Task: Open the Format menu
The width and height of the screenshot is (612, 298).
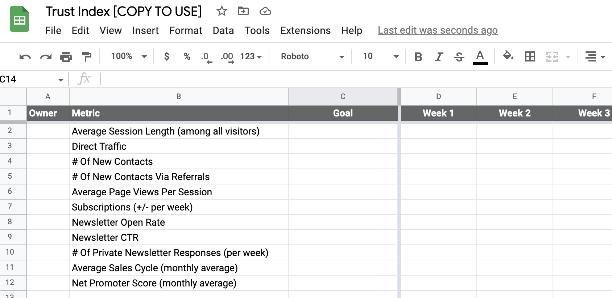Action: point(186,30)
